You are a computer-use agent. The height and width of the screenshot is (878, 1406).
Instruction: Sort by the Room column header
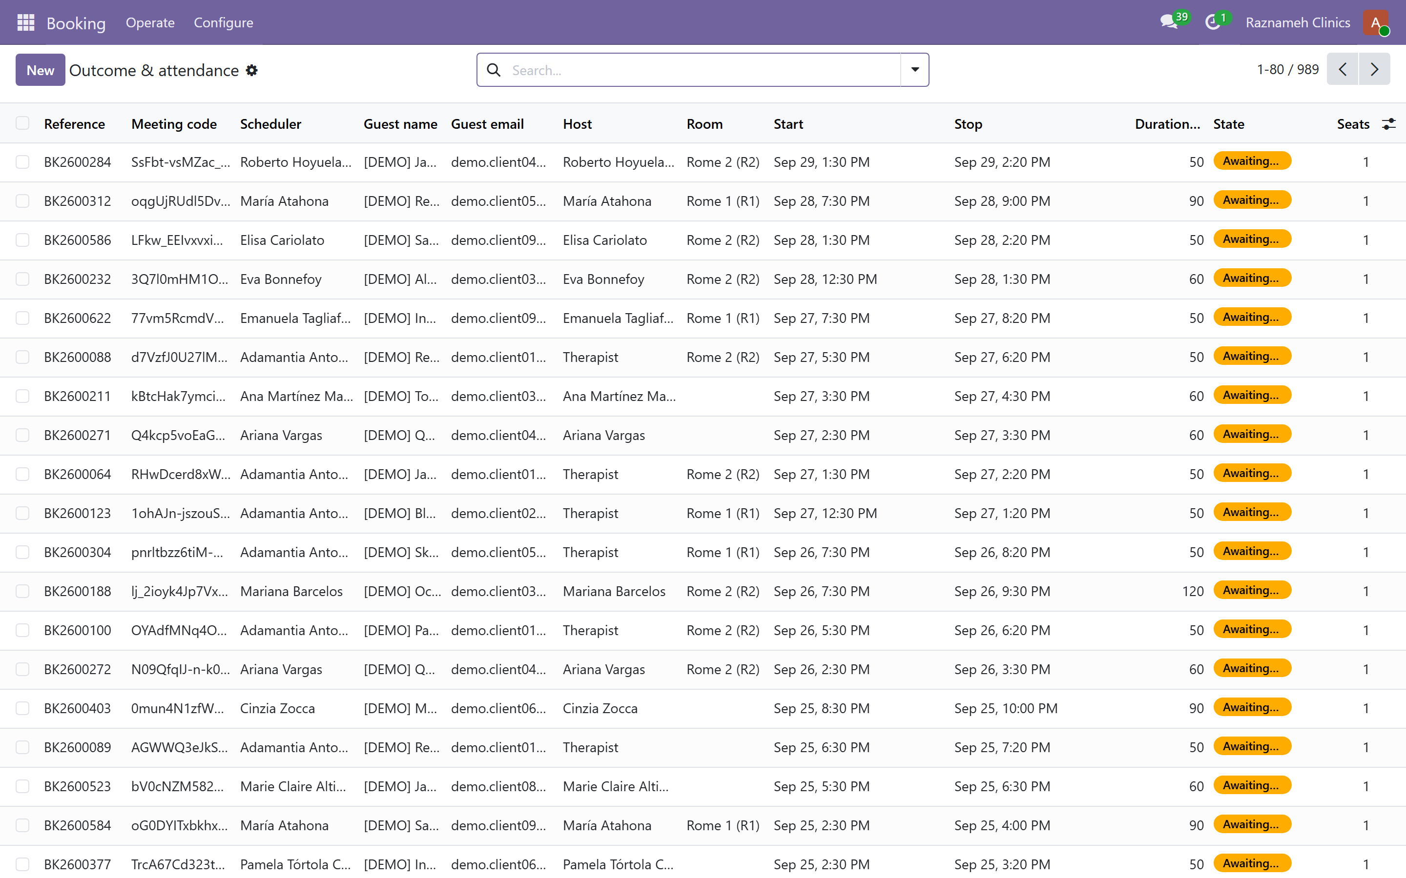tap(705, 124)
